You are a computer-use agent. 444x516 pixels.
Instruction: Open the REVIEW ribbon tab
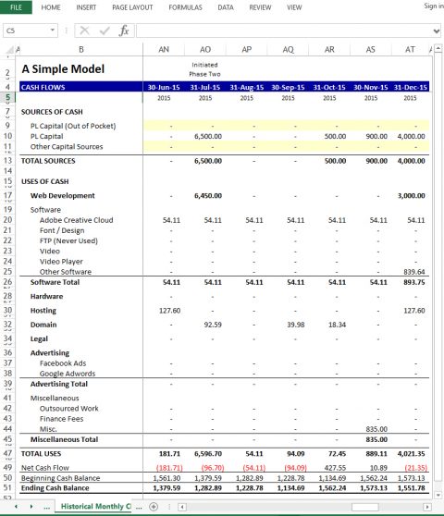260,7
